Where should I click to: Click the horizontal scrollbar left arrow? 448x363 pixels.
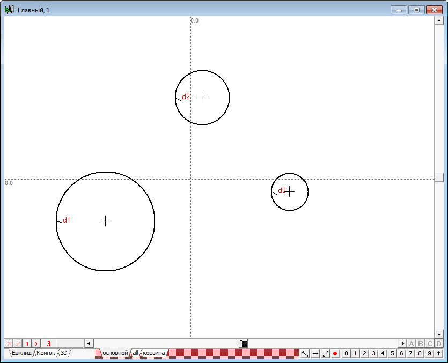[x=89, y=344]
